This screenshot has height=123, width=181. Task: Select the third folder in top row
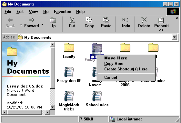tap(125, 47)
